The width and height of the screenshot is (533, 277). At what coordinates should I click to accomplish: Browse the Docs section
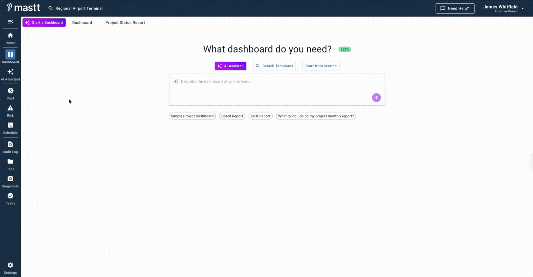click(10, 164)
